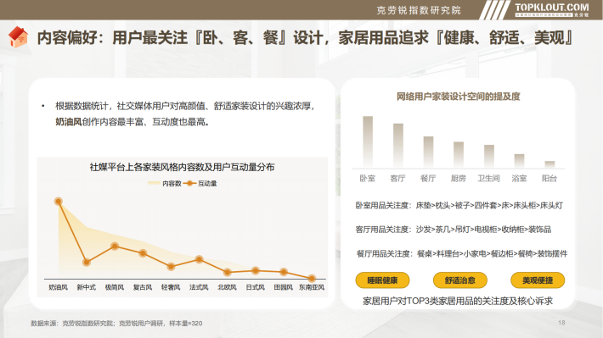Click the data source footnote text
The height and width of the screenshot is (338, 603).
[116, 324]
